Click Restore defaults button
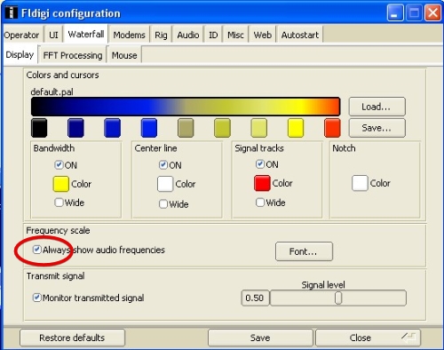444x350 pixels. (72, 338)
